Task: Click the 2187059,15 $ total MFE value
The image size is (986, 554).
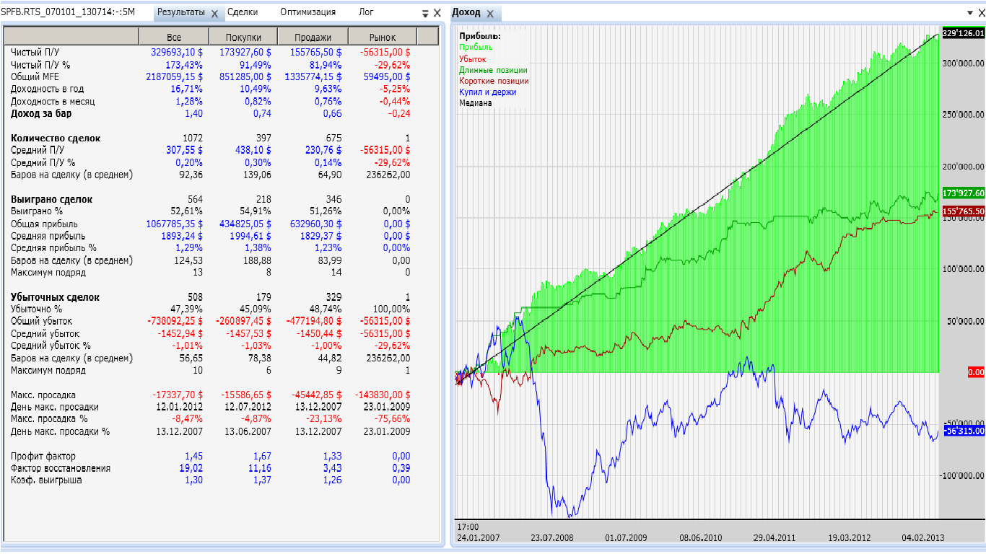Action: click(x=174, y=76)
